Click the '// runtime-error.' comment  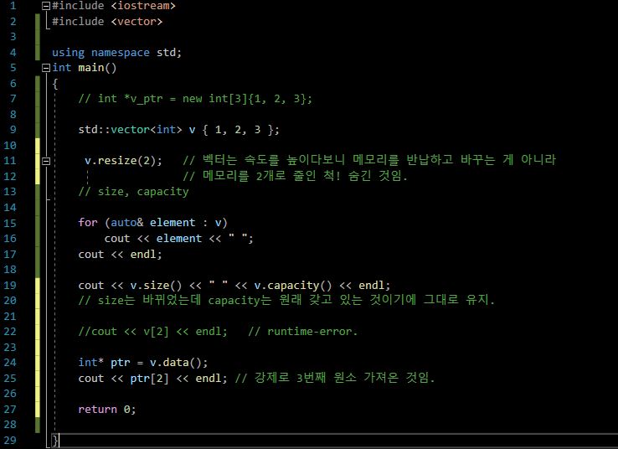302,332
